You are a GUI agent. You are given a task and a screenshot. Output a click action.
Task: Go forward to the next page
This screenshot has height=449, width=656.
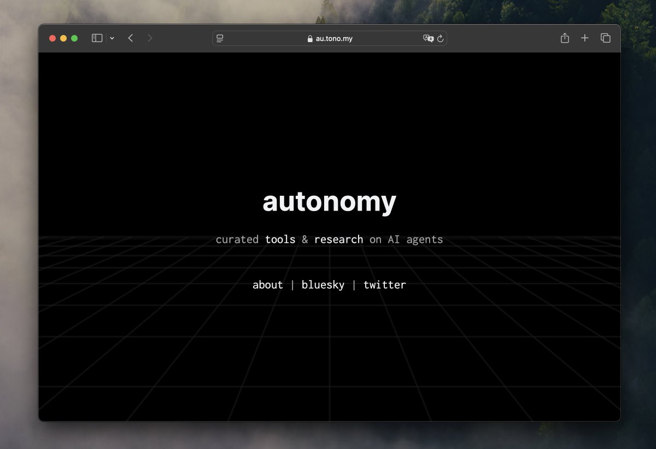(x=150, y=38)
